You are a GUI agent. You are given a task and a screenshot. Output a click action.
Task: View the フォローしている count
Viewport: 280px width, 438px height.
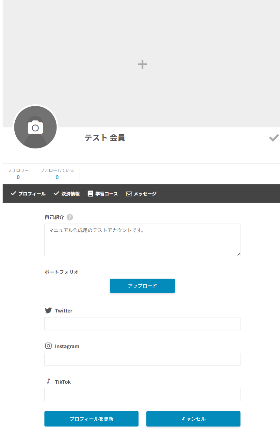tap(57, 177)
